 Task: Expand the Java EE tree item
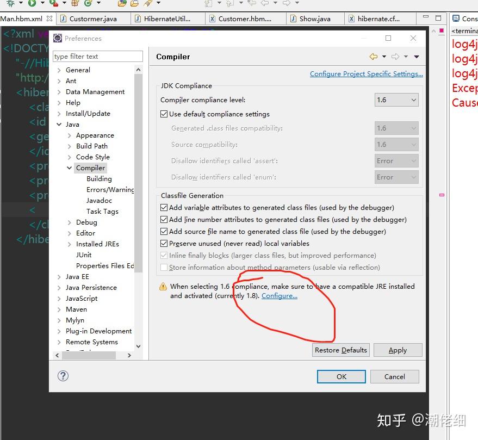(59, 276)
